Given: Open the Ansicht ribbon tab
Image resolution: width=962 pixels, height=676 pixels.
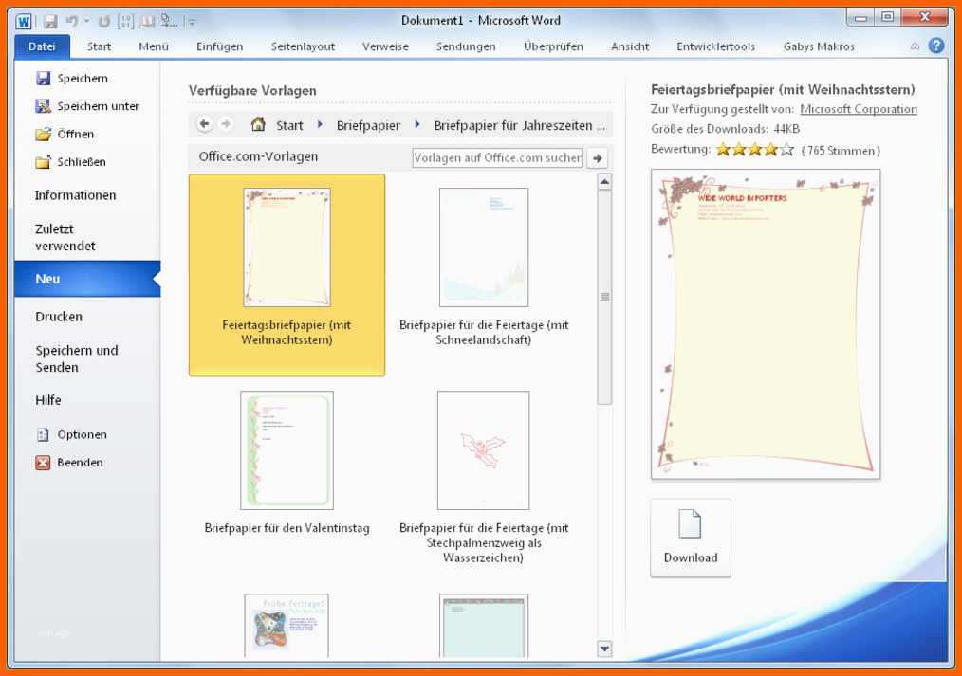Looking at the screenshot, I should (630, 46).
